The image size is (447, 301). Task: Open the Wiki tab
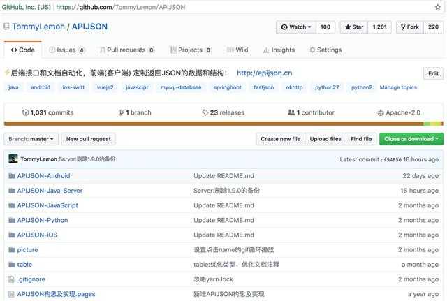(237, 50)
